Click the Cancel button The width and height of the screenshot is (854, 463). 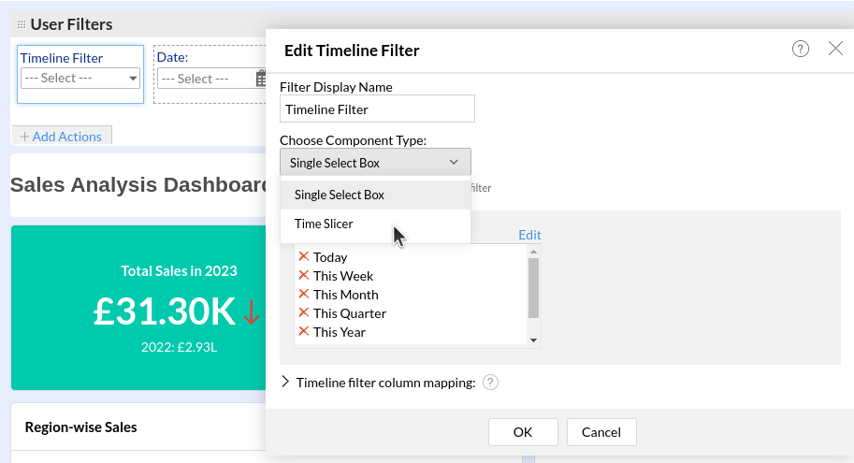[x=601, y=432]
